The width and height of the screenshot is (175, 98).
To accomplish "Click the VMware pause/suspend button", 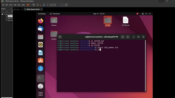I will pos(28,5).
